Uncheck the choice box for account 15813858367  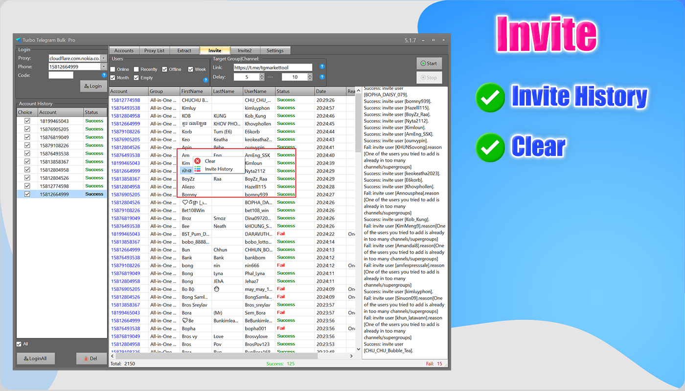(27, 162)
